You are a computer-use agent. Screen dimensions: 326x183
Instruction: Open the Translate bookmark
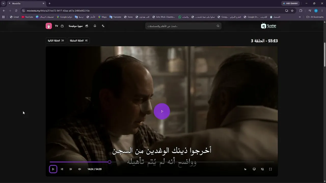pyautogui.click(x=115, y=17)
